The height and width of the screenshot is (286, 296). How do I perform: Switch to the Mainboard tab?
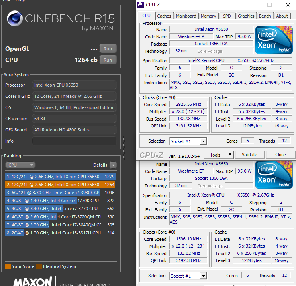point(186,16)
